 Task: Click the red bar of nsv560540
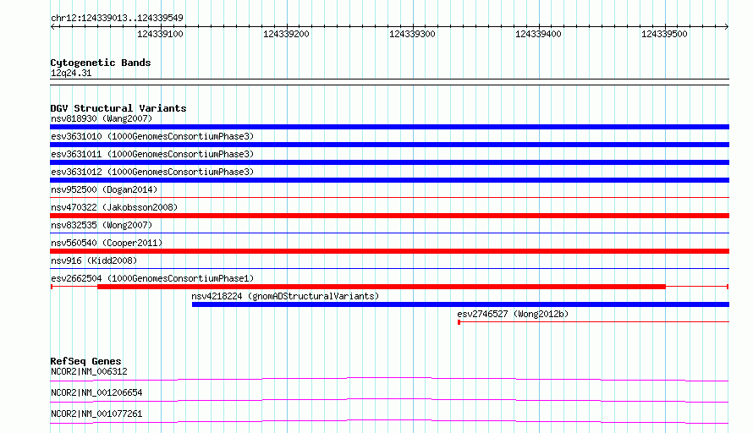coord(389,251)
